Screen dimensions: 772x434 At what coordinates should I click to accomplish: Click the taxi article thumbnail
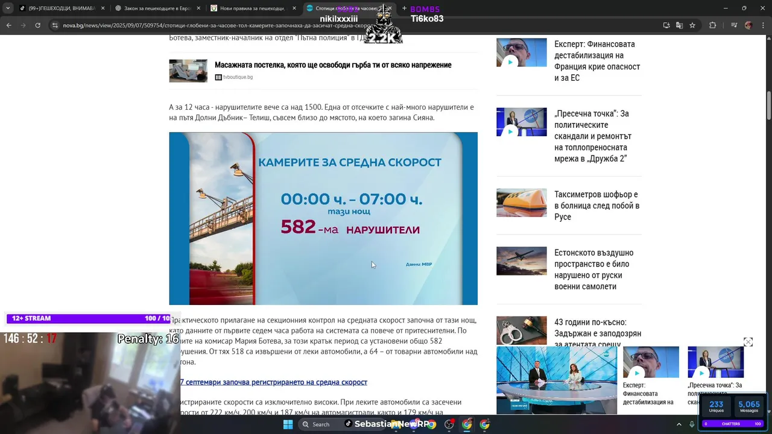521,203
